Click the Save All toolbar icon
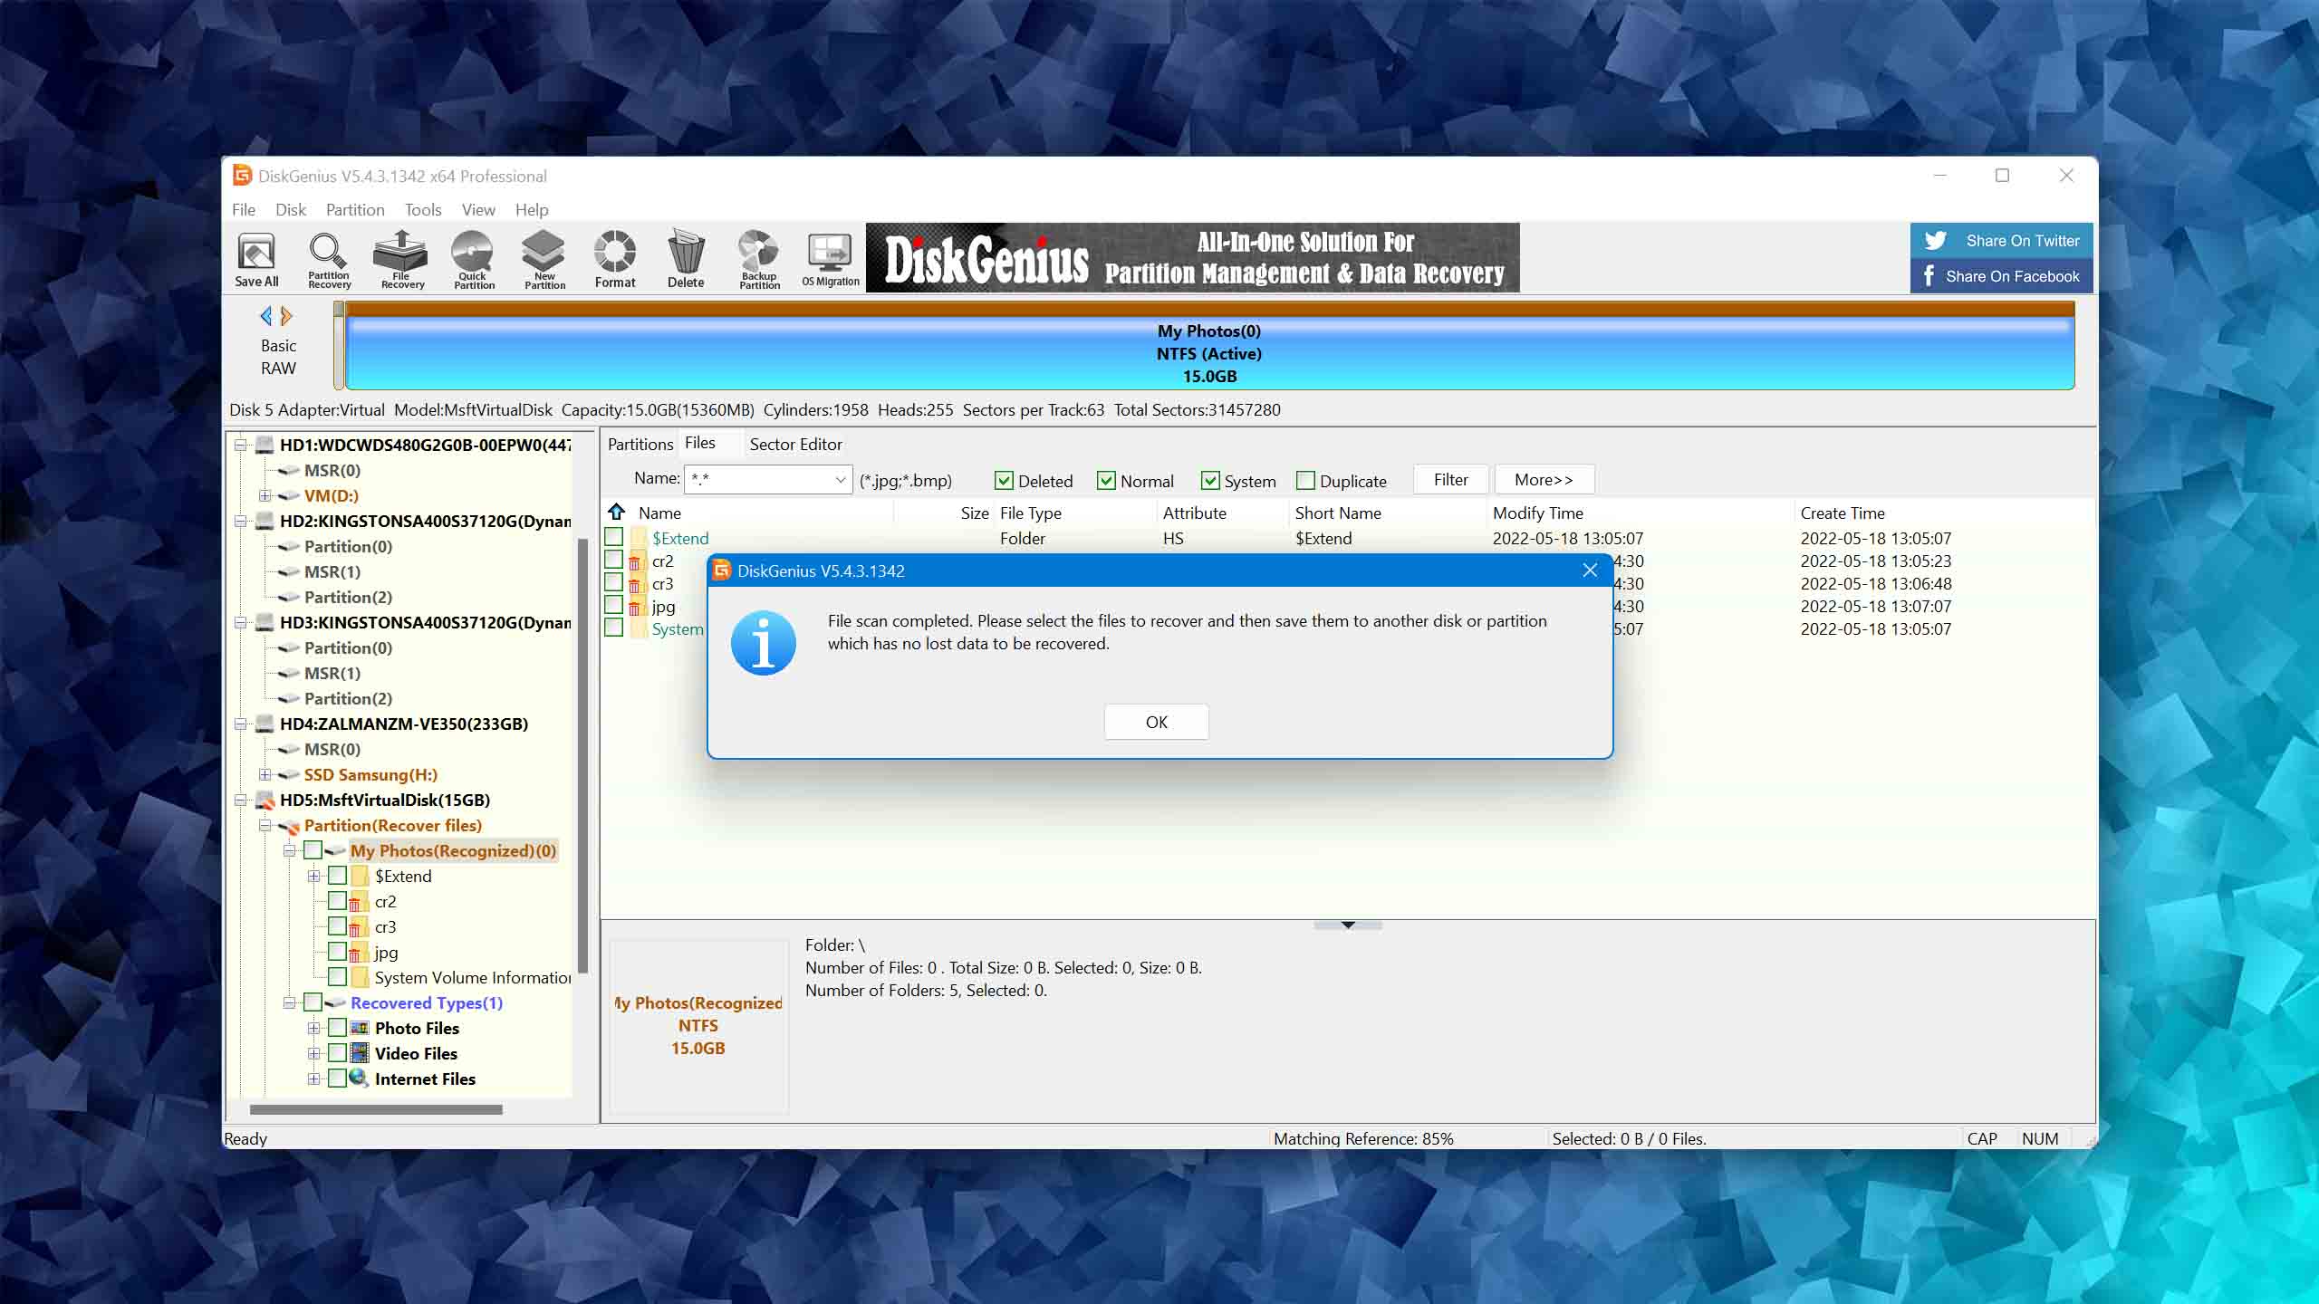Viewport: 2319px width, 1304px height. click(256, 259)
